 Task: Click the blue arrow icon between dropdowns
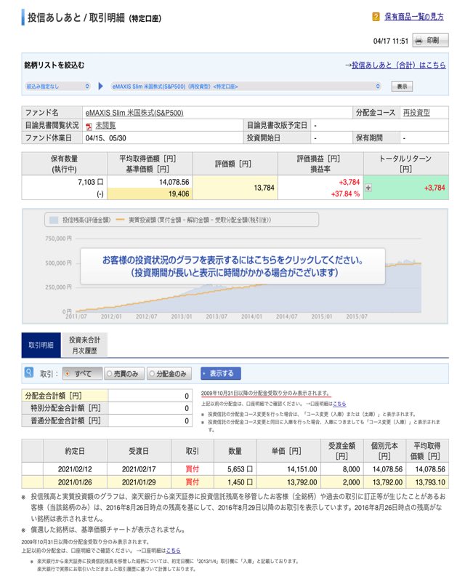coord(100,86)
